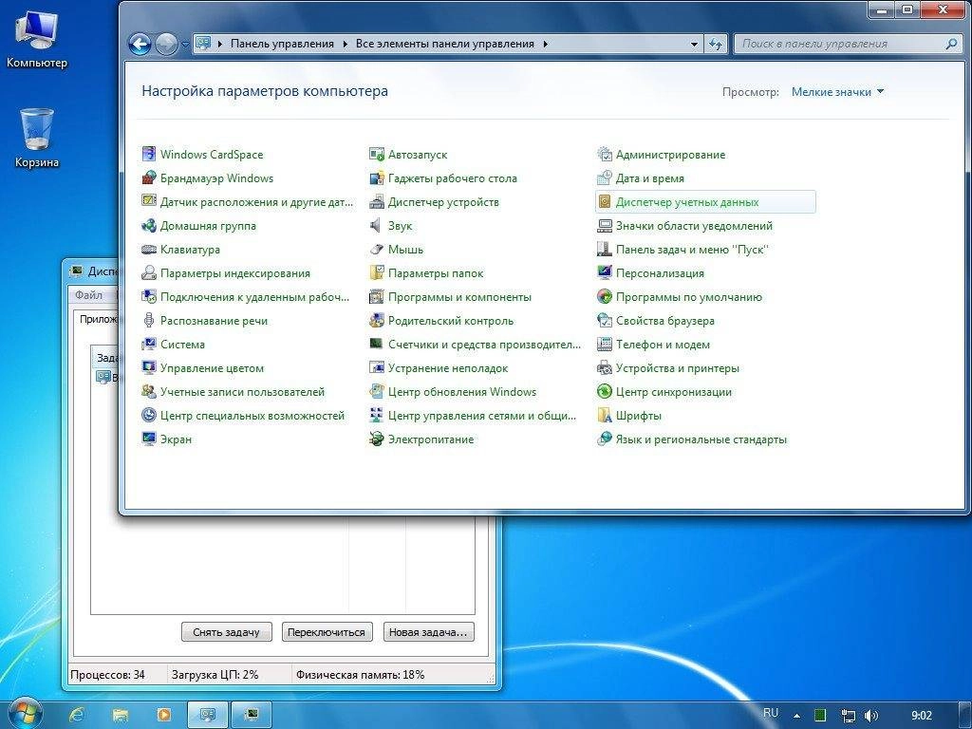Image resolution: width=972 pixels, height=729 pixels.
Task: Open Windows CardSpace icon
Action: click(x=149, y=154)
